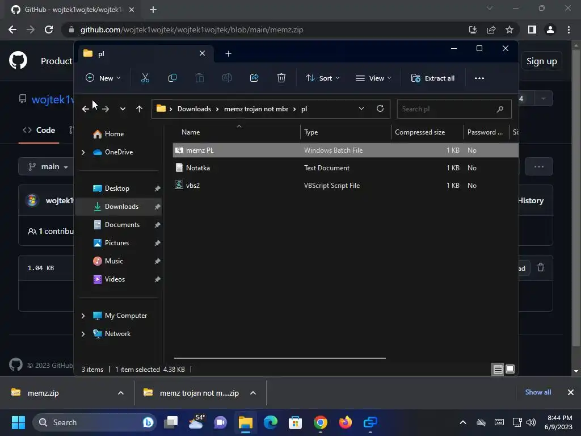
Task: Open Downloads in the navigation pane
Action: 119,207
